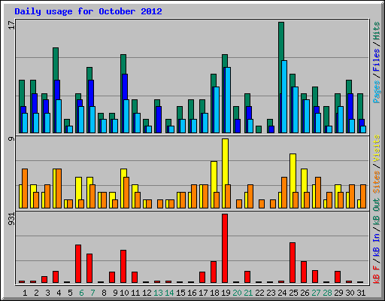Select x-axis day label 1
This screenshot has height=301, width=385.
pos(25,293)
